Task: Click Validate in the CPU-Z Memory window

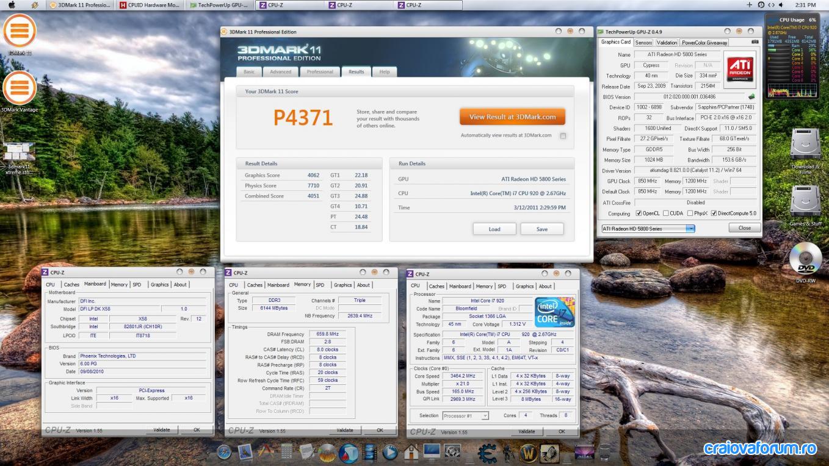Action: 345,430
